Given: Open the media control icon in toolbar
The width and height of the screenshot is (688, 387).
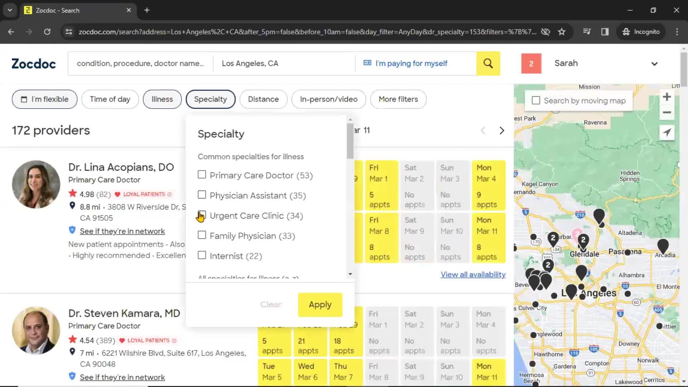Looking at the screenshot, I should point(587,32).
